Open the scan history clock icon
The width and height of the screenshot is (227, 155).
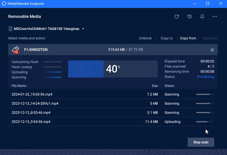[x=189, y=17]
